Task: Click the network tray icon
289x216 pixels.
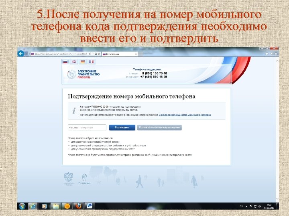Action: click(255, 206)
